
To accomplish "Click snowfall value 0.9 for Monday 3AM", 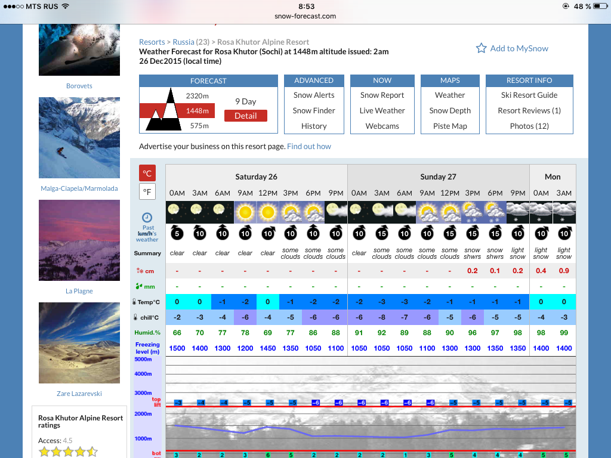I will coord(564,271).
